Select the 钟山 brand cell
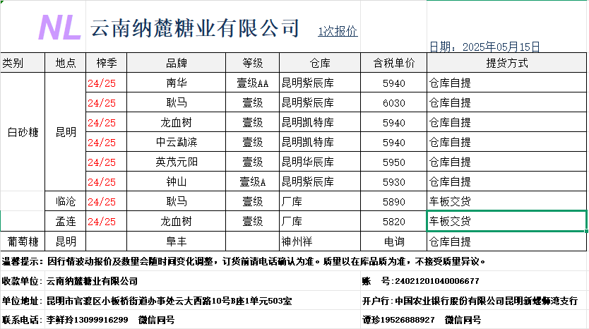The width and height of the screenshot is (589, 329). click(177, 181)
